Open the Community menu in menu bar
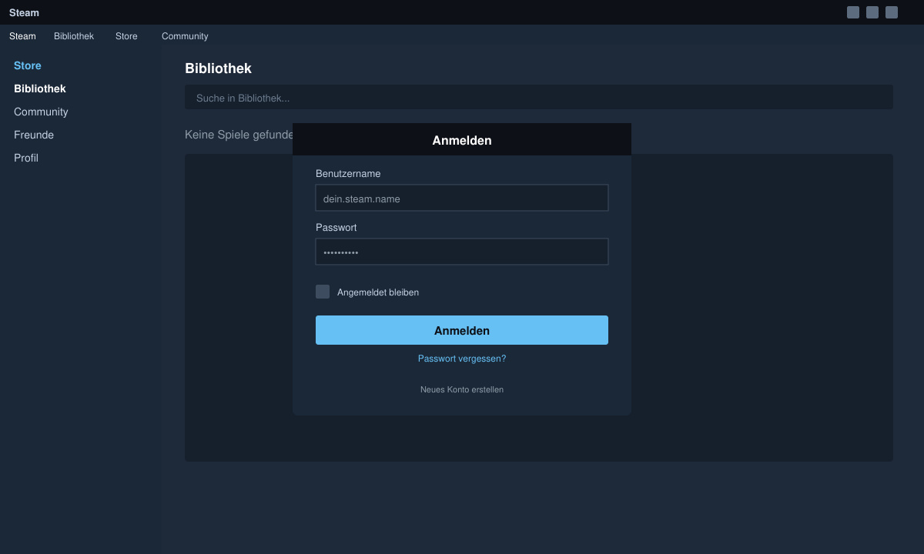Screen dimensions: 924x554 pos(185,36)
